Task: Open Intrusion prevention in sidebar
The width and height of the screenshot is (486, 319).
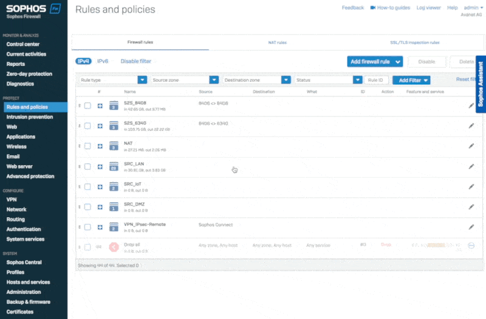Action: (x=30, y=117)
